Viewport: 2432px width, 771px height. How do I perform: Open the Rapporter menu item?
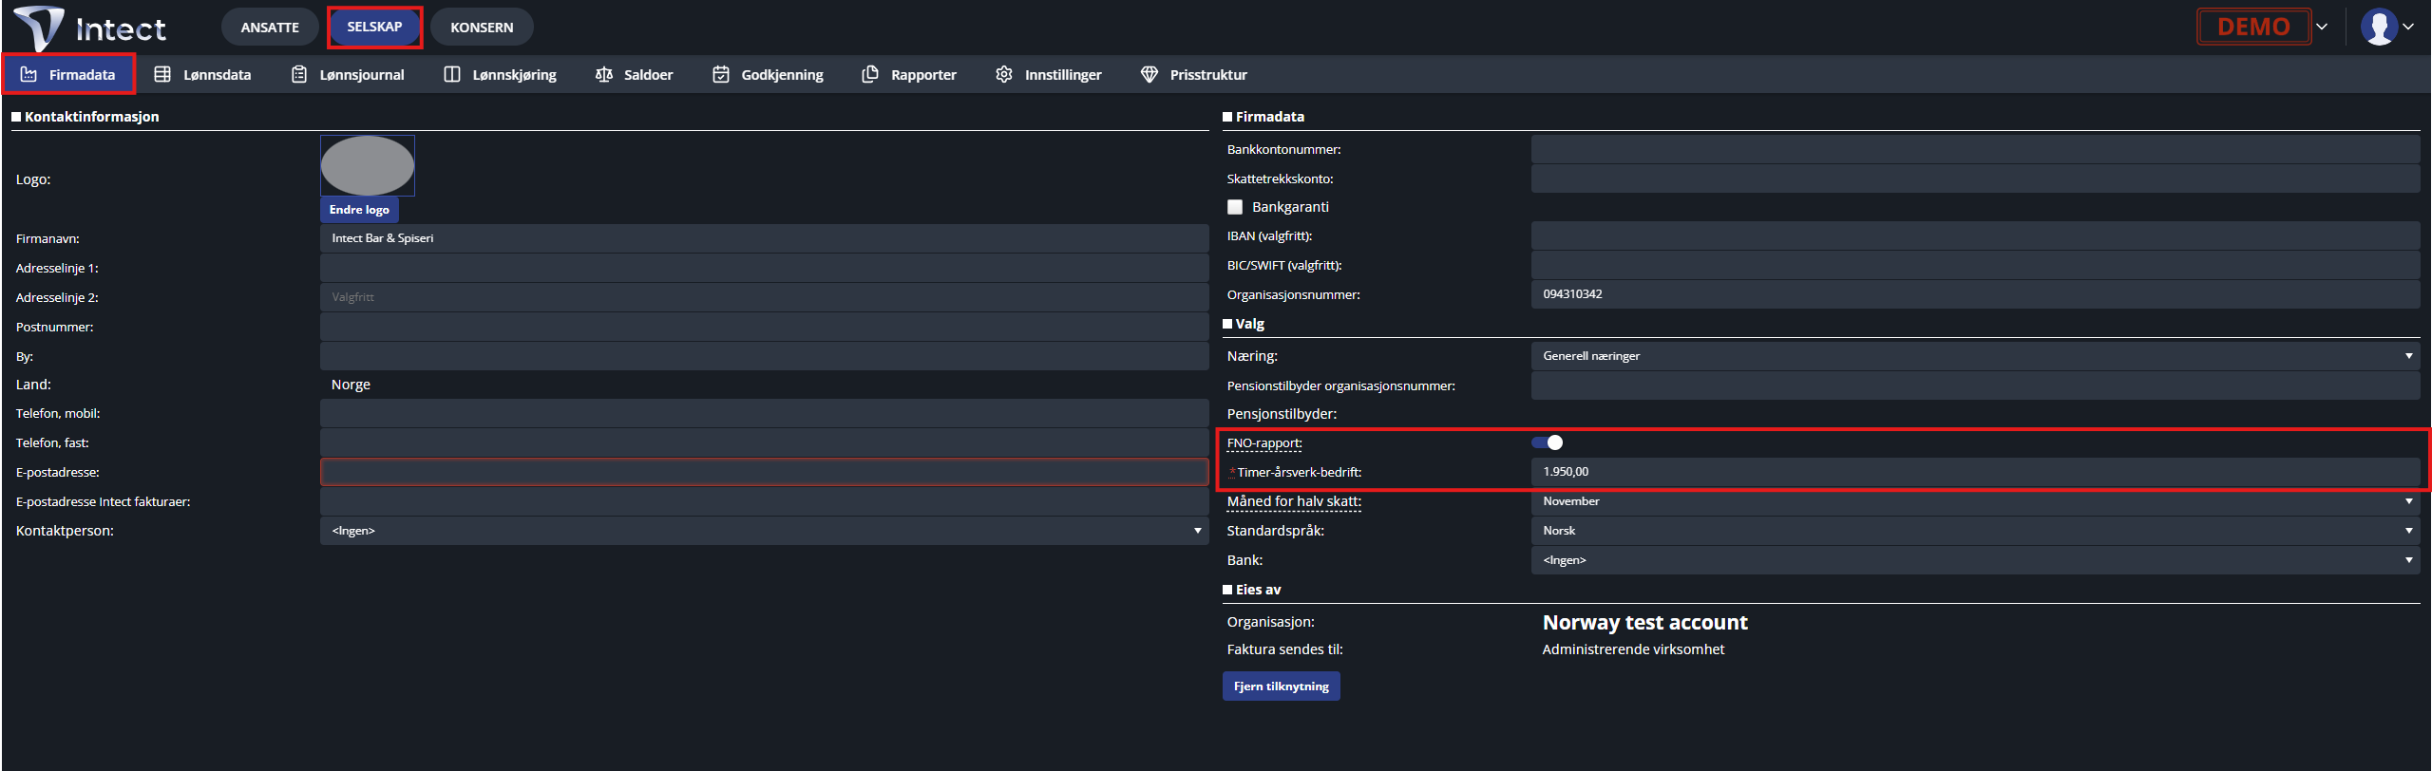pyautogui.click(x=909, y=74)
